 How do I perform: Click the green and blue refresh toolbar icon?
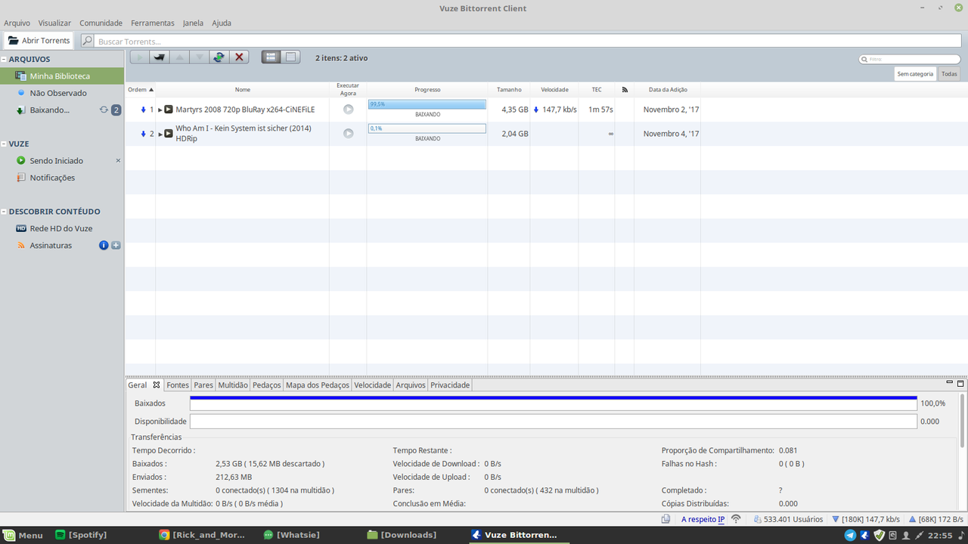point(219,57)
